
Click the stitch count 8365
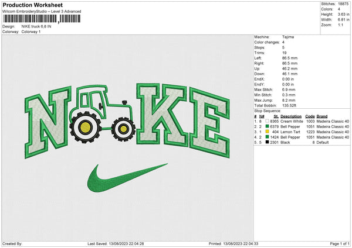point(275,121)
